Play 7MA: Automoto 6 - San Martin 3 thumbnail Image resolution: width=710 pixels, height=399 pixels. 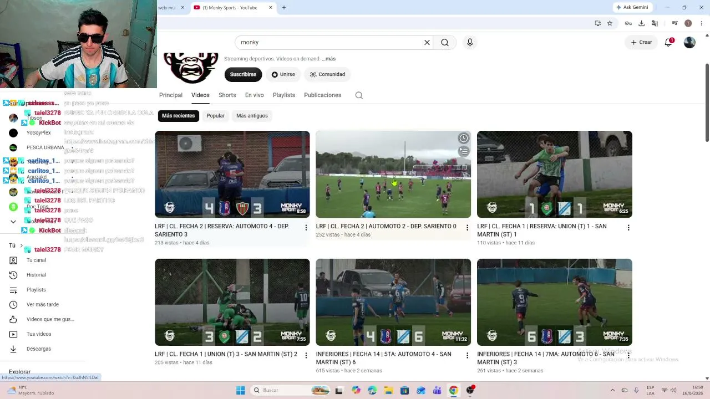555,302
